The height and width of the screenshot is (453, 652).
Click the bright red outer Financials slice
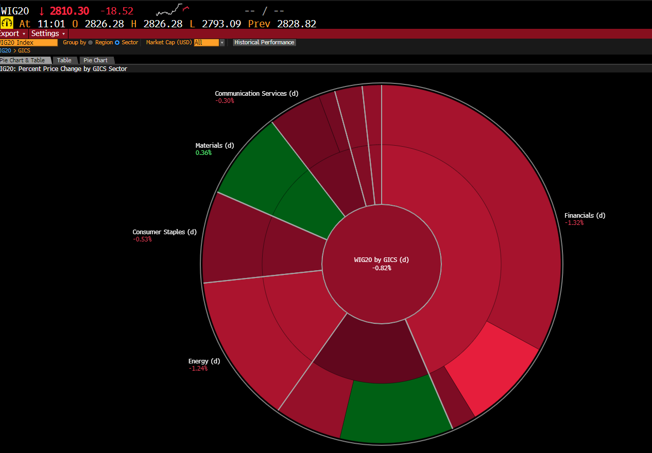click(x=492, y=369)
